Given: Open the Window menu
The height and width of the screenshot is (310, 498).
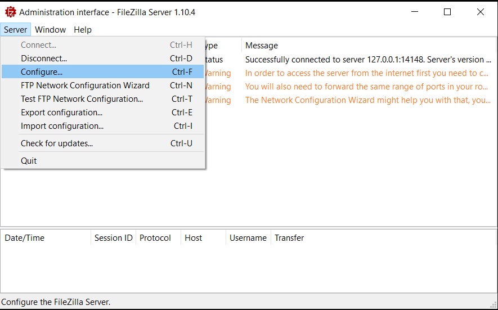Looking at the screenshot, I should click(x=50, y=30).
